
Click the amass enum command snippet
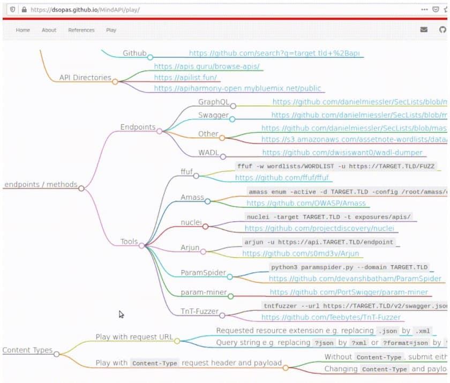coord(347,192)
